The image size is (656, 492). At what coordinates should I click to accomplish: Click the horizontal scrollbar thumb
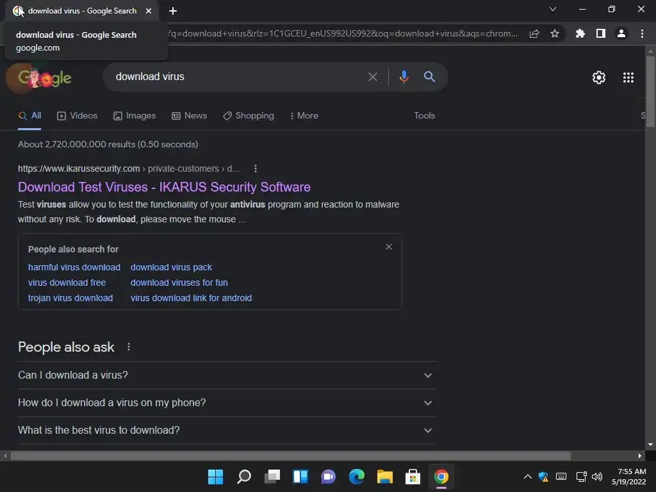coord(291,455)
